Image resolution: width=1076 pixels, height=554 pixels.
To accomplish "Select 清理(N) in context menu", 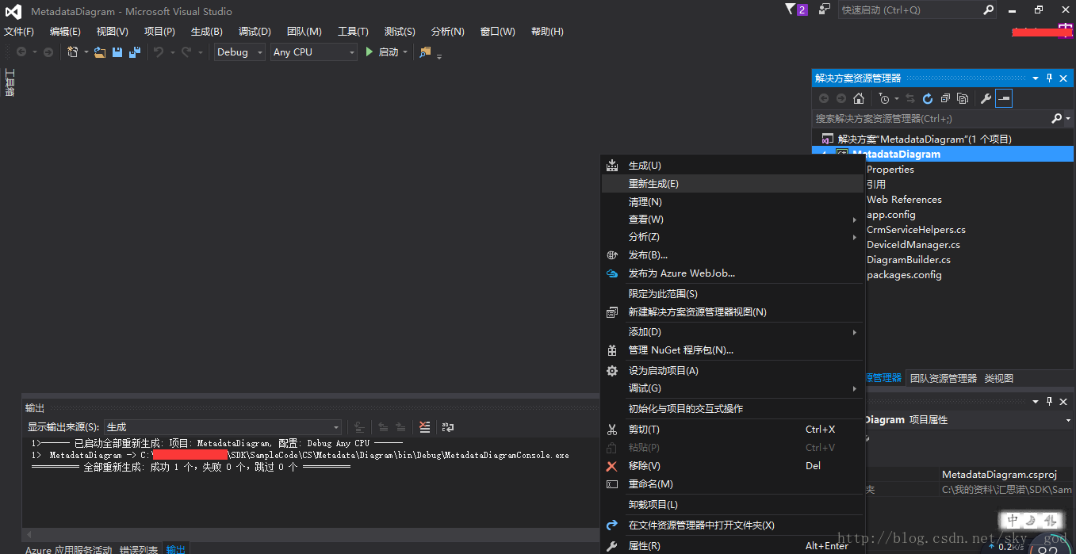I will coord(733,202).
